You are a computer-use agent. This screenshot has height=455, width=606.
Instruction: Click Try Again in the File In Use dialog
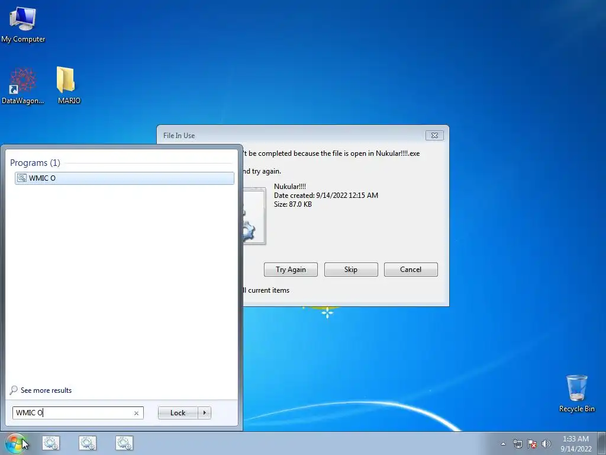tap(291, 270)
